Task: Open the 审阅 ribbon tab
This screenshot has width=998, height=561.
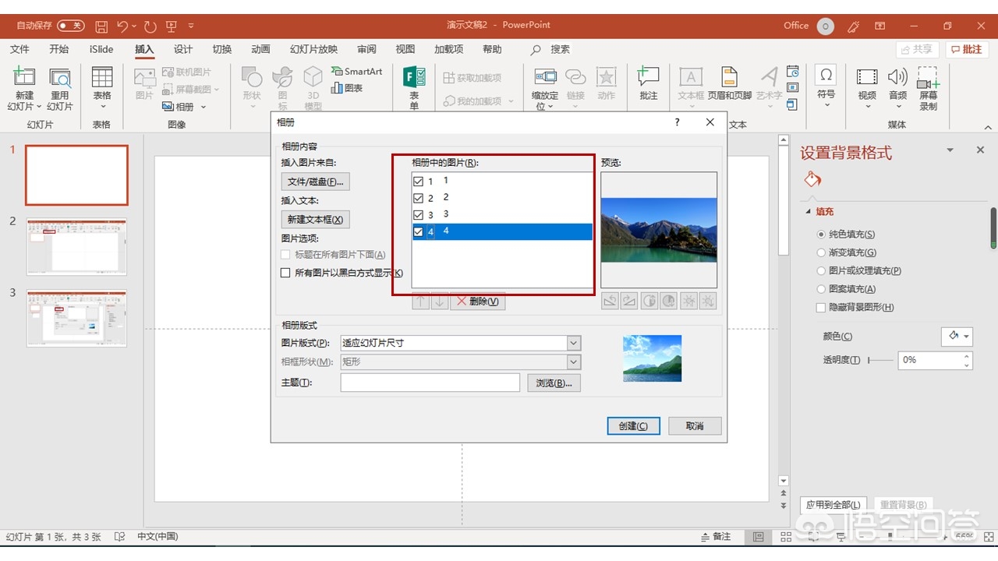Action: click(366, 49)
